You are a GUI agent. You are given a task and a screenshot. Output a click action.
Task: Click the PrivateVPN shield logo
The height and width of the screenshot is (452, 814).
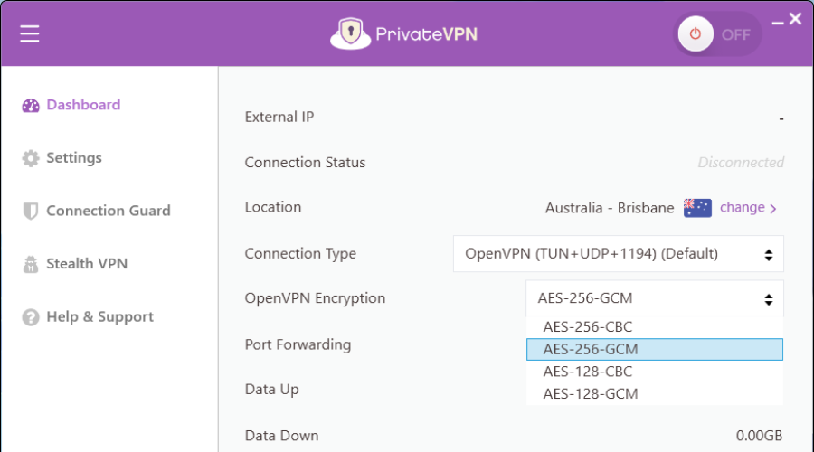[x=350, y=34]
